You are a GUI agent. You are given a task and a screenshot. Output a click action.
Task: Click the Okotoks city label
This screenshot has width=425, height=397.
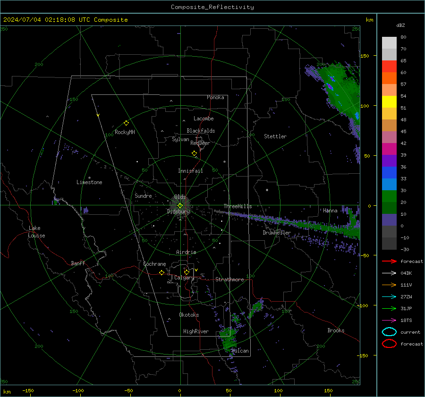coord(189,315)
